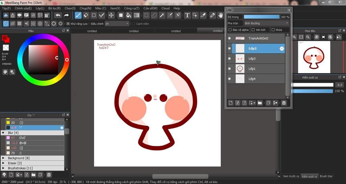Hide the TramAnhOvO layer
The height and width of the screenshot is (184, 346).
[229, 38]
